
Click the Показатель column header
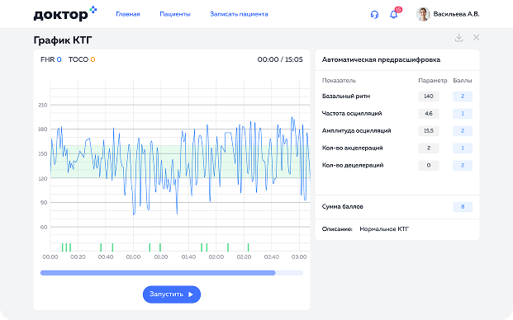(x=339, y=80)
